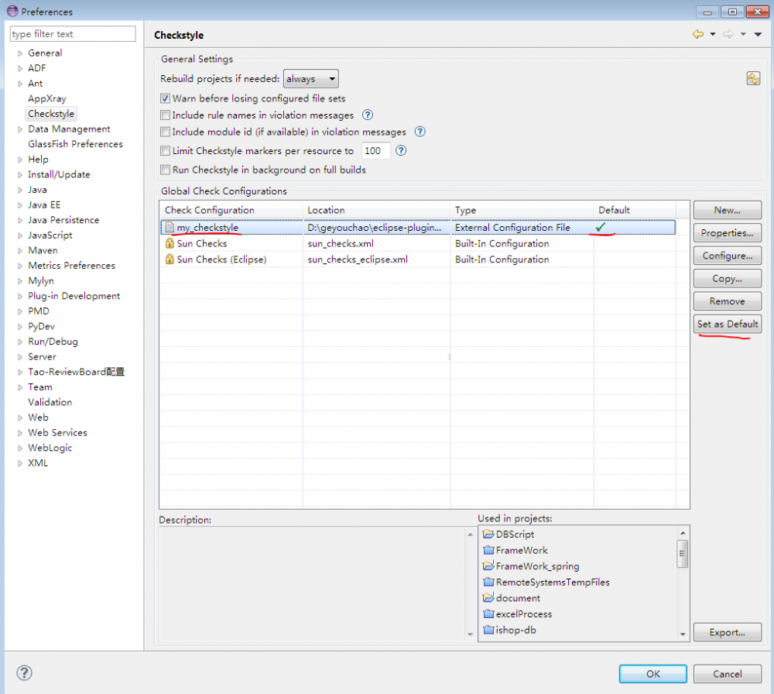Click the projects list scroll down arrow
This screenshot has height=694, width=774.
pyautogui.click(x=682, y=634)
